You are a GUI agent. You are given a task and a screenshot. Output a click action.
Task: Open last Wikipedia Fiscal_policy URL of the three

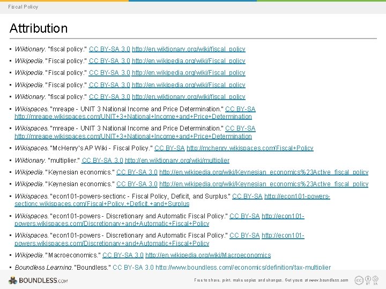tap(189, 85)
